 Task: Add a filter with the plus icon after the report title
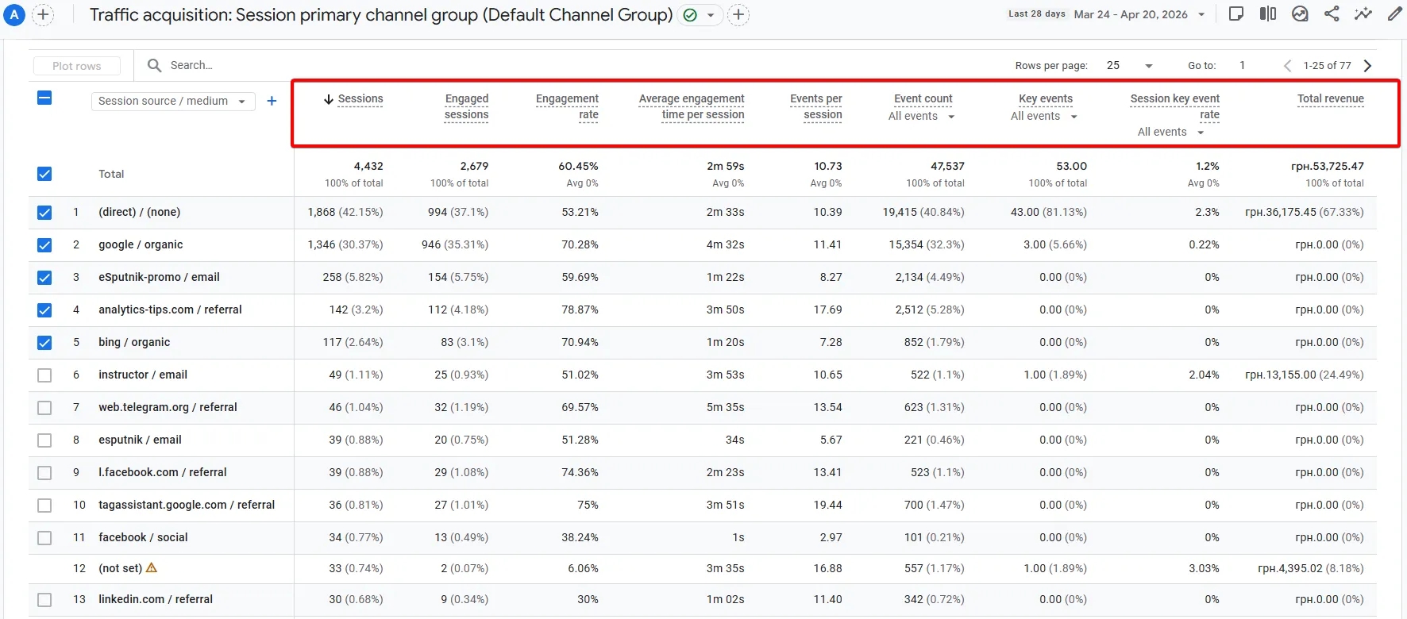[738, 14]
